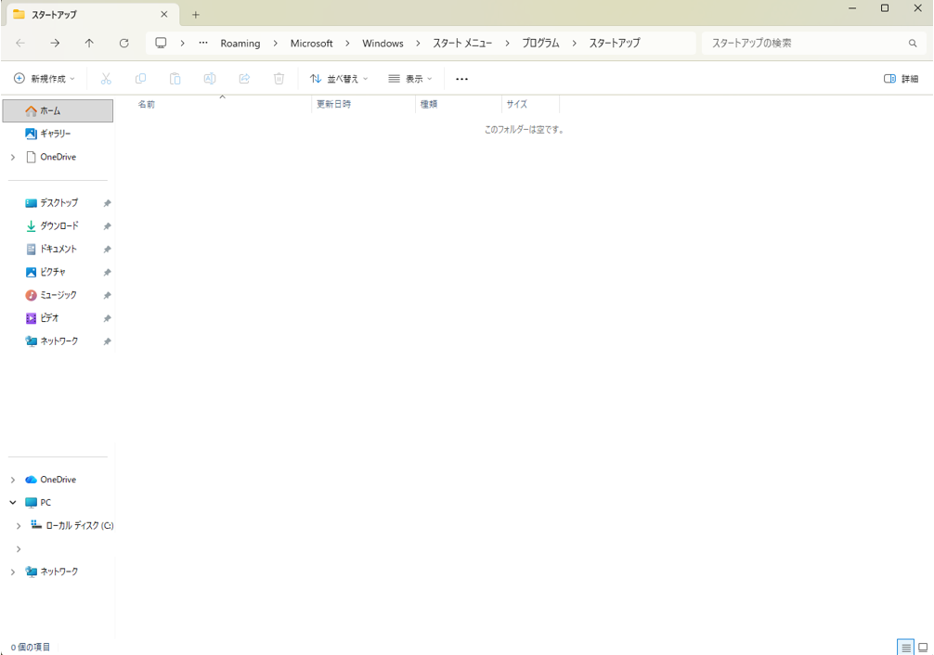Open the 新規作成 dropdown

point(45,79)
